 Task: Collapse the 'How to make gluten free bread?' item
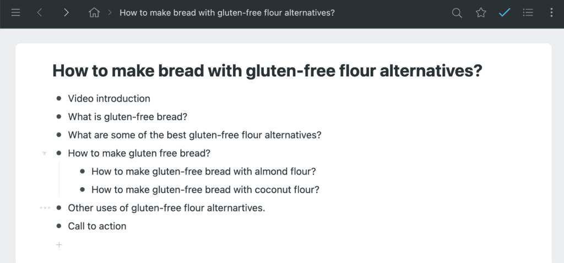point(45,153)
